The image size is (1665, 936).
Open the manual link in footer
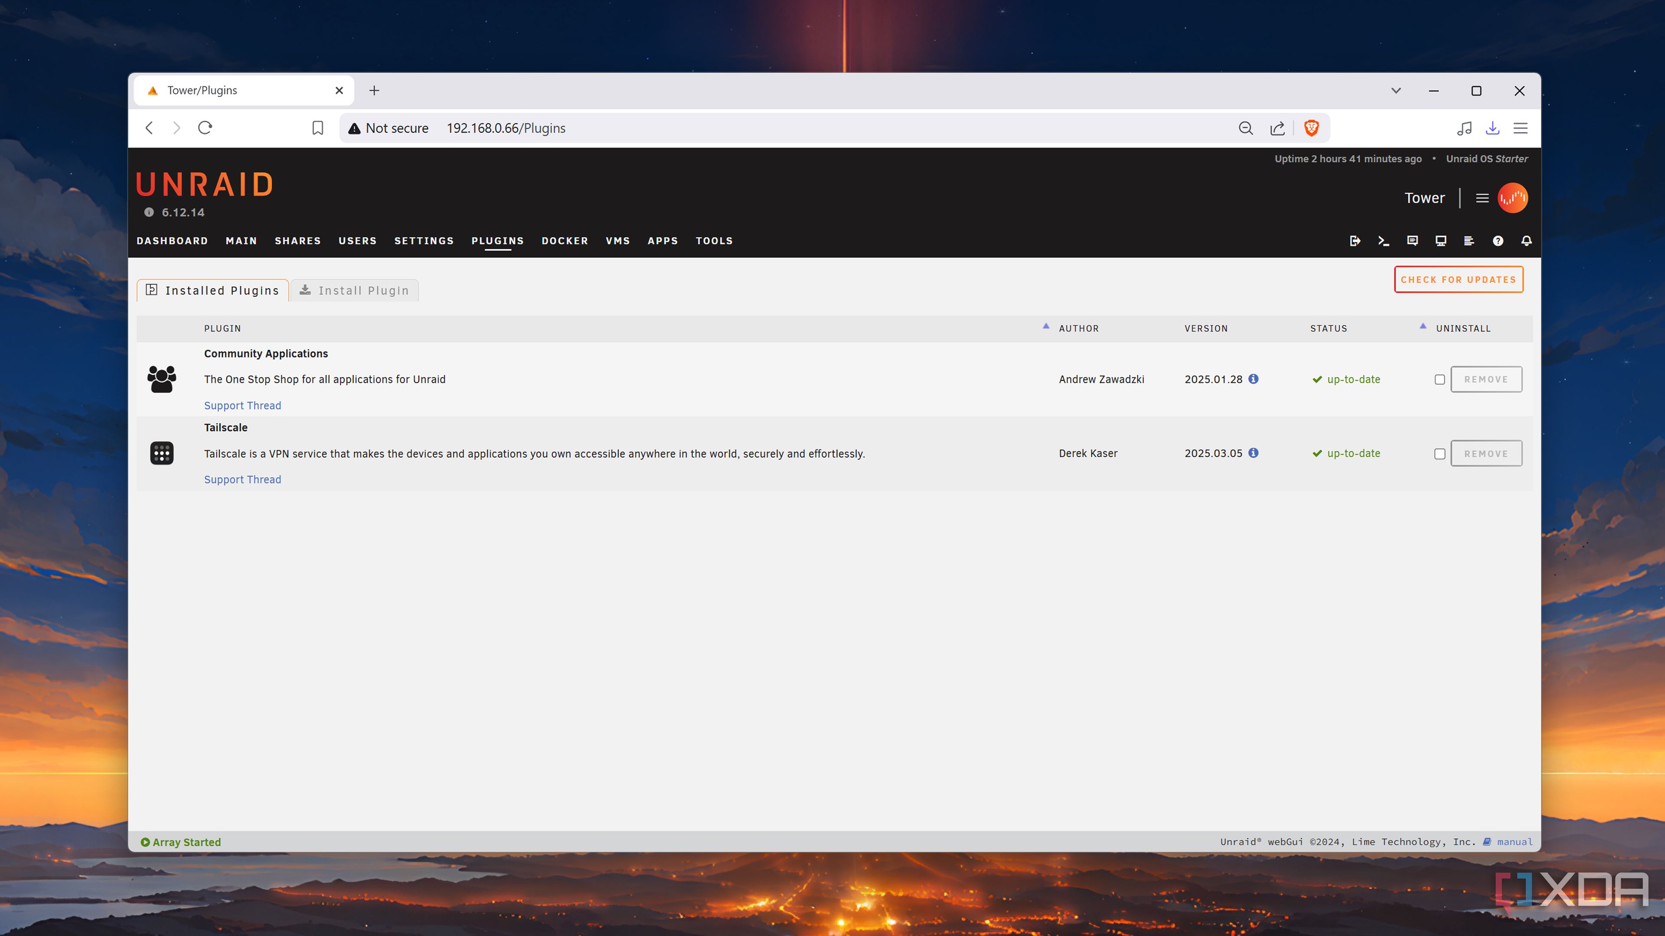(x=1515, y=842)
